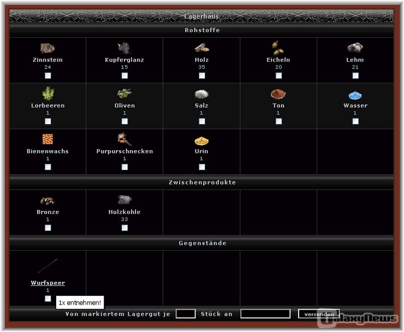404x332 pixels.
Task: Tick the Oliven checkbox
Action: [124, 121]
